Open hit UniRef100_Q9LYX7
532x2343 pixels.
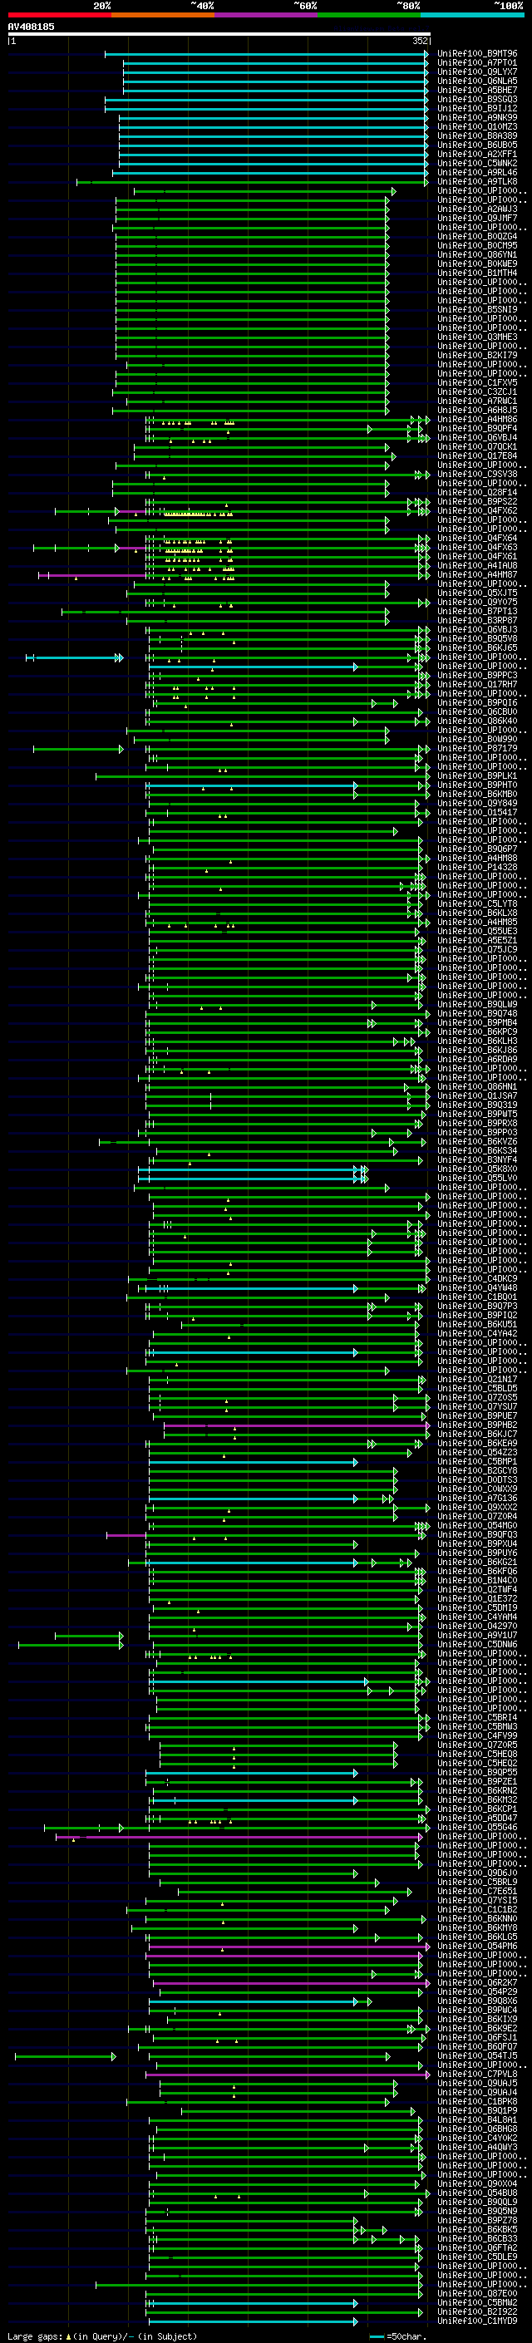coord(476,71)
